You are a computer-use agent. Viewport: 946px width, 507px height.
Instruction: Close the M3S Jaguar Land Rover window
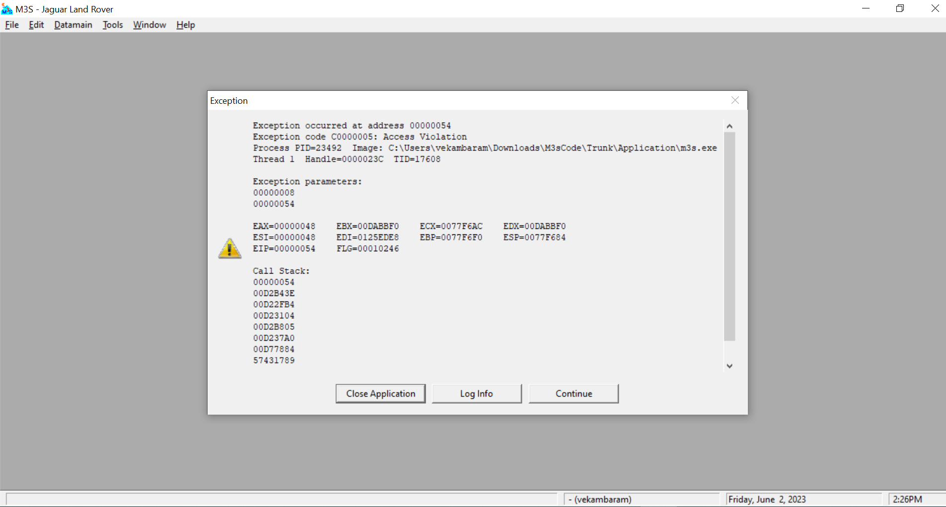coord(935,8)
